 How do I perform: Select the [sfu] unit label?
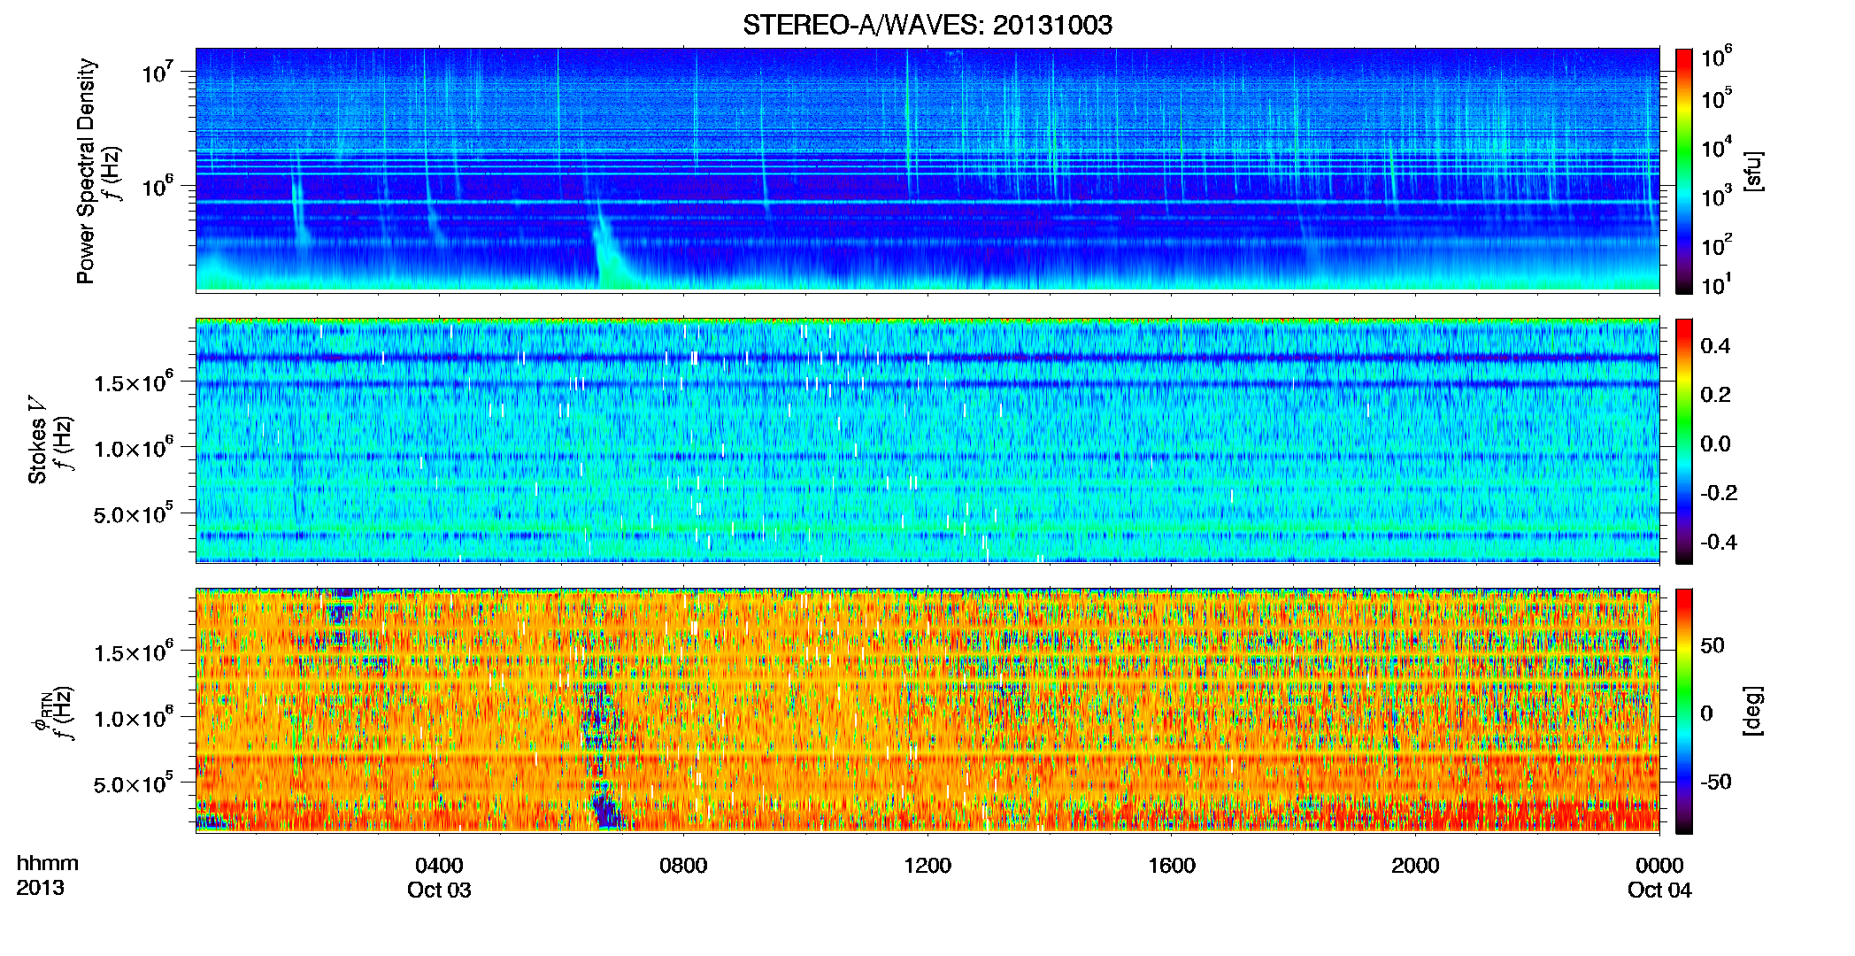click(x=1753, y=171)
